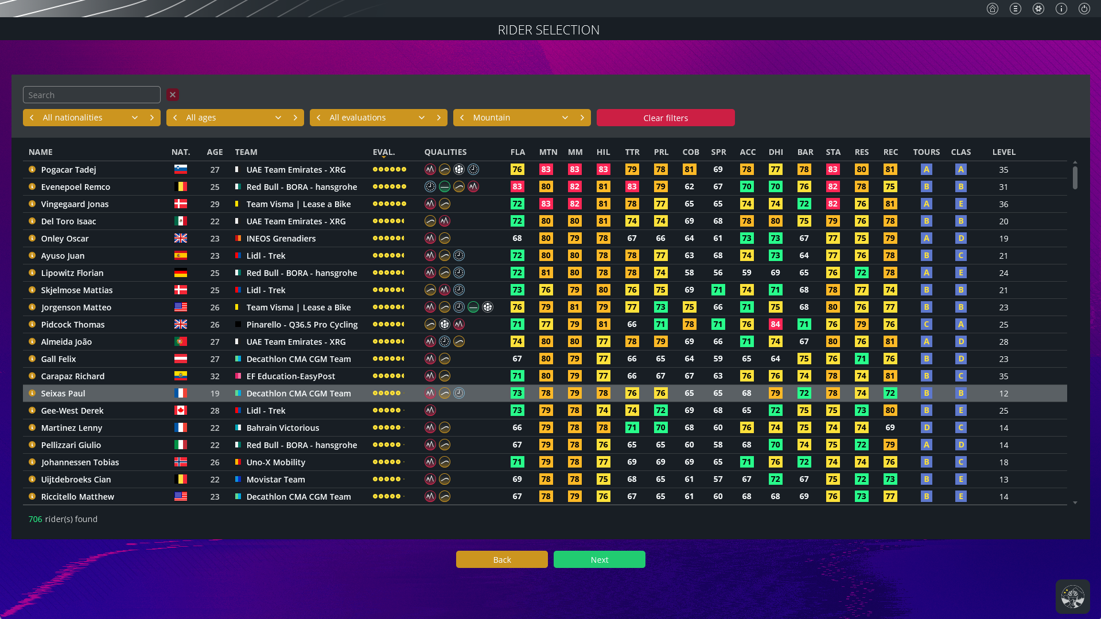Open the settings gear icon
Viewport: 1101px width, 619px height.
[1038, 9]
